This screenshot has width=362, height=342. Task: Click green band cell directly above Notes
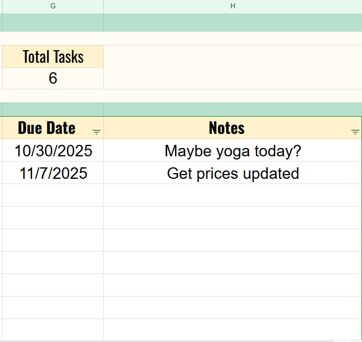click(x=233, y=109)
